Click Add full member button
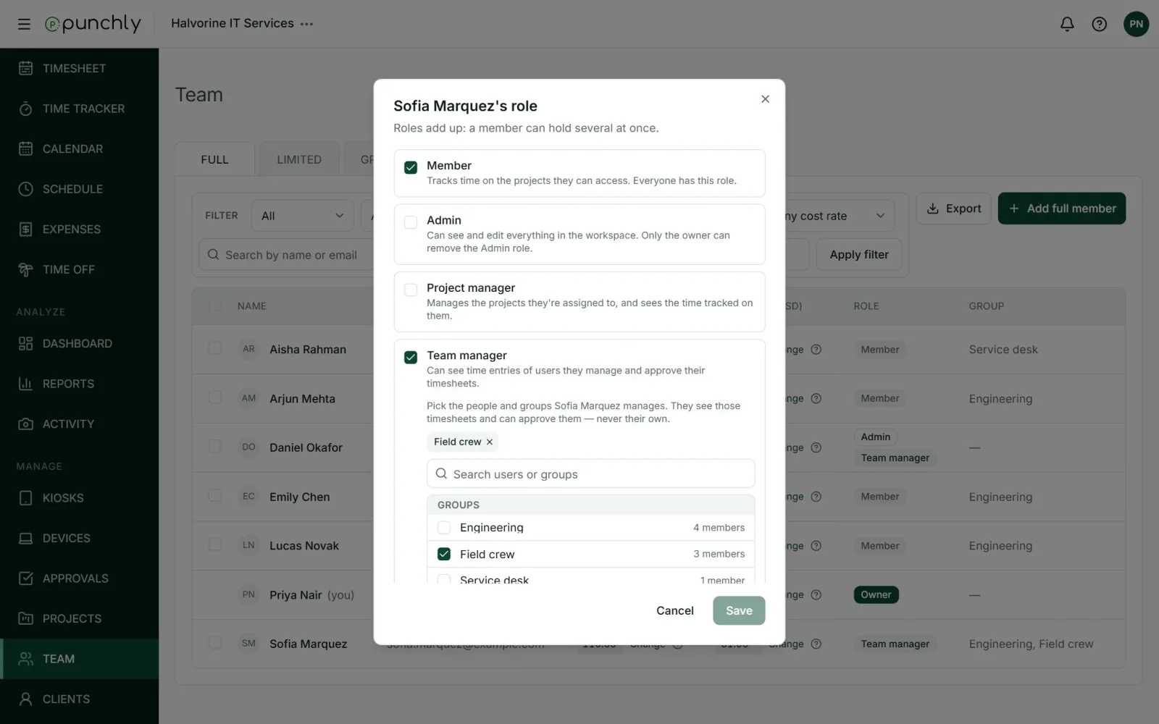 pyautogui.click(x=1061, y=209)
